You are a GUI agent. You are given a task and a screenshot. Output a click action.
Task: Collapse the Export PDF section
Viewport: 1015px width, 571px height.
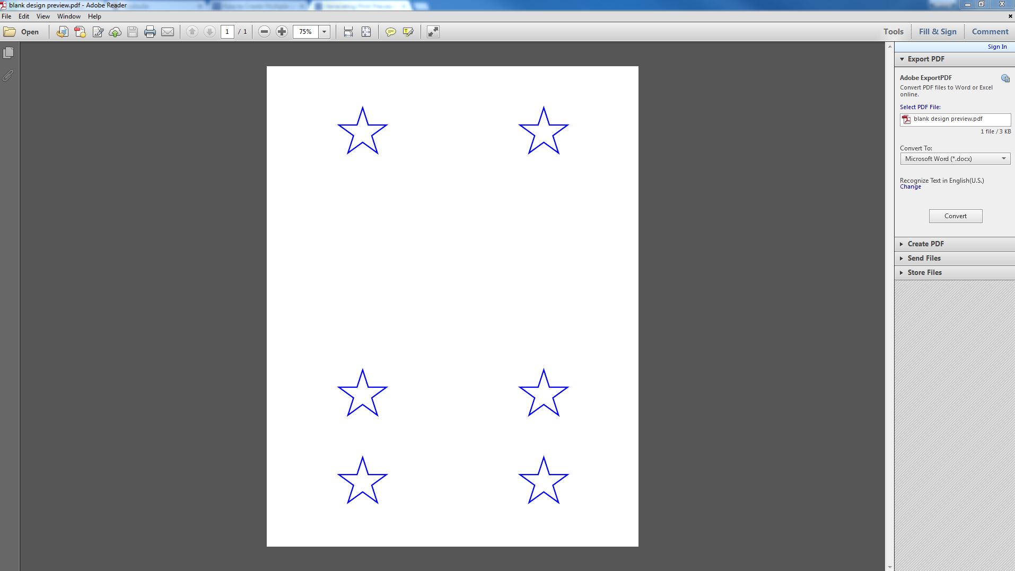[903, 59]
